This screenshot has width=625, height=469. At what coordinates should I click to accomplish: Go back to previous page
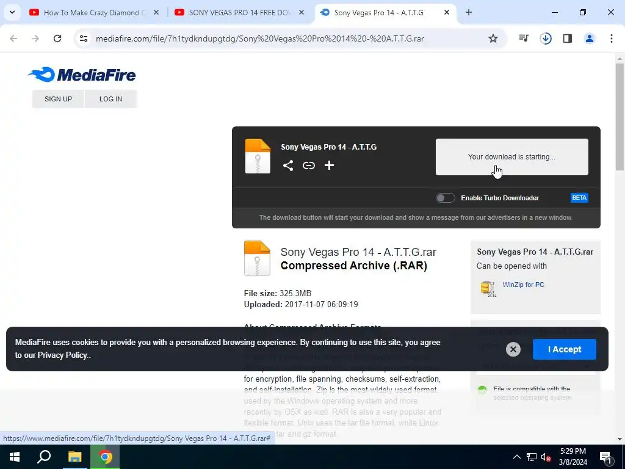tap(13, 38)
